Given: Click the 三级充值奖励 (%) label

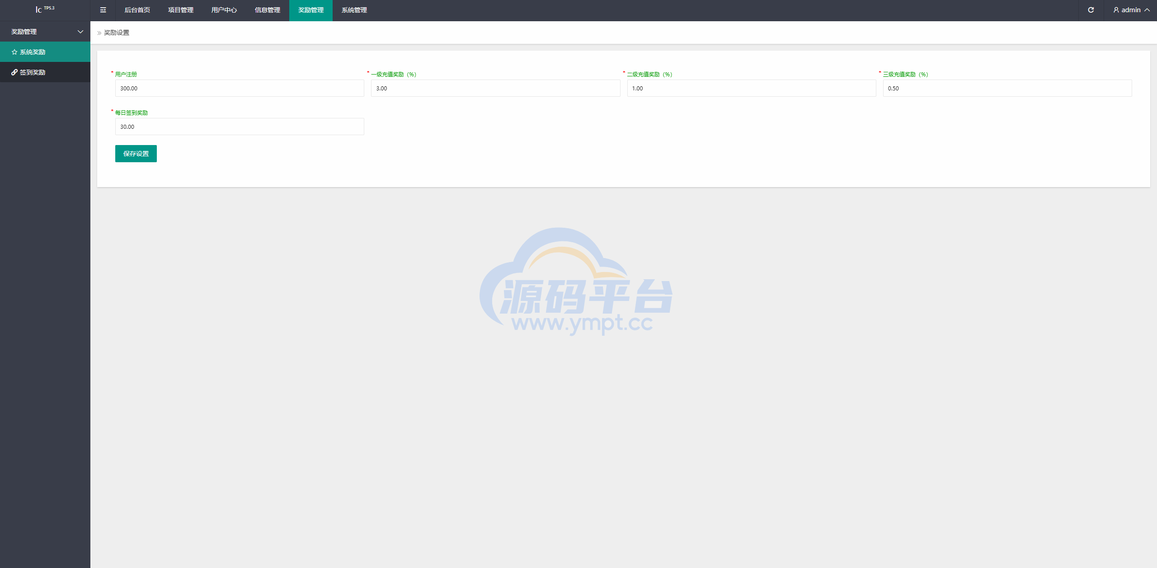Looking at the screenshot, I should click(x=906, y=74).
